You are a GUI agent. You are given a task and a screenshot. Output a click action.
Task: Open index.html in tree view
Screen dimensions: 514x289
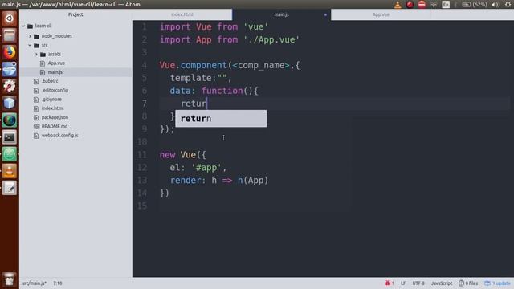(52, 108)
